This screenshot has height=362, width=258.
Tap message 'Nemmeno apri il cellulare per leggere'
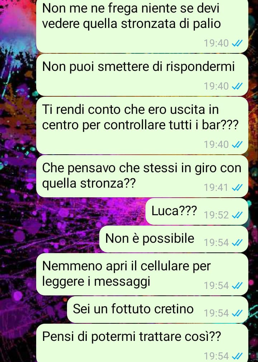(142, 274)
